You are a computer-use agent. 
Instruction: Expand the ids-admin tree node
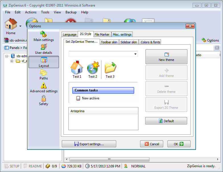point(7,56)
